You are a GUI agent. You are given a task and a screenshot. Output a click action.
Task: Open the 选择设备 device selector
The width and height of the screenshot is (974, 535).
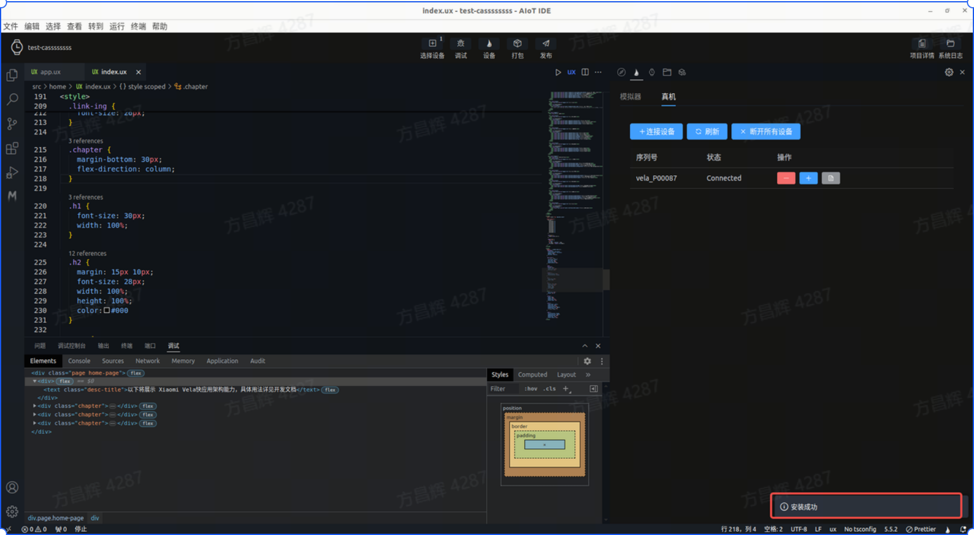pyautogui.click(x=432, y=44)
